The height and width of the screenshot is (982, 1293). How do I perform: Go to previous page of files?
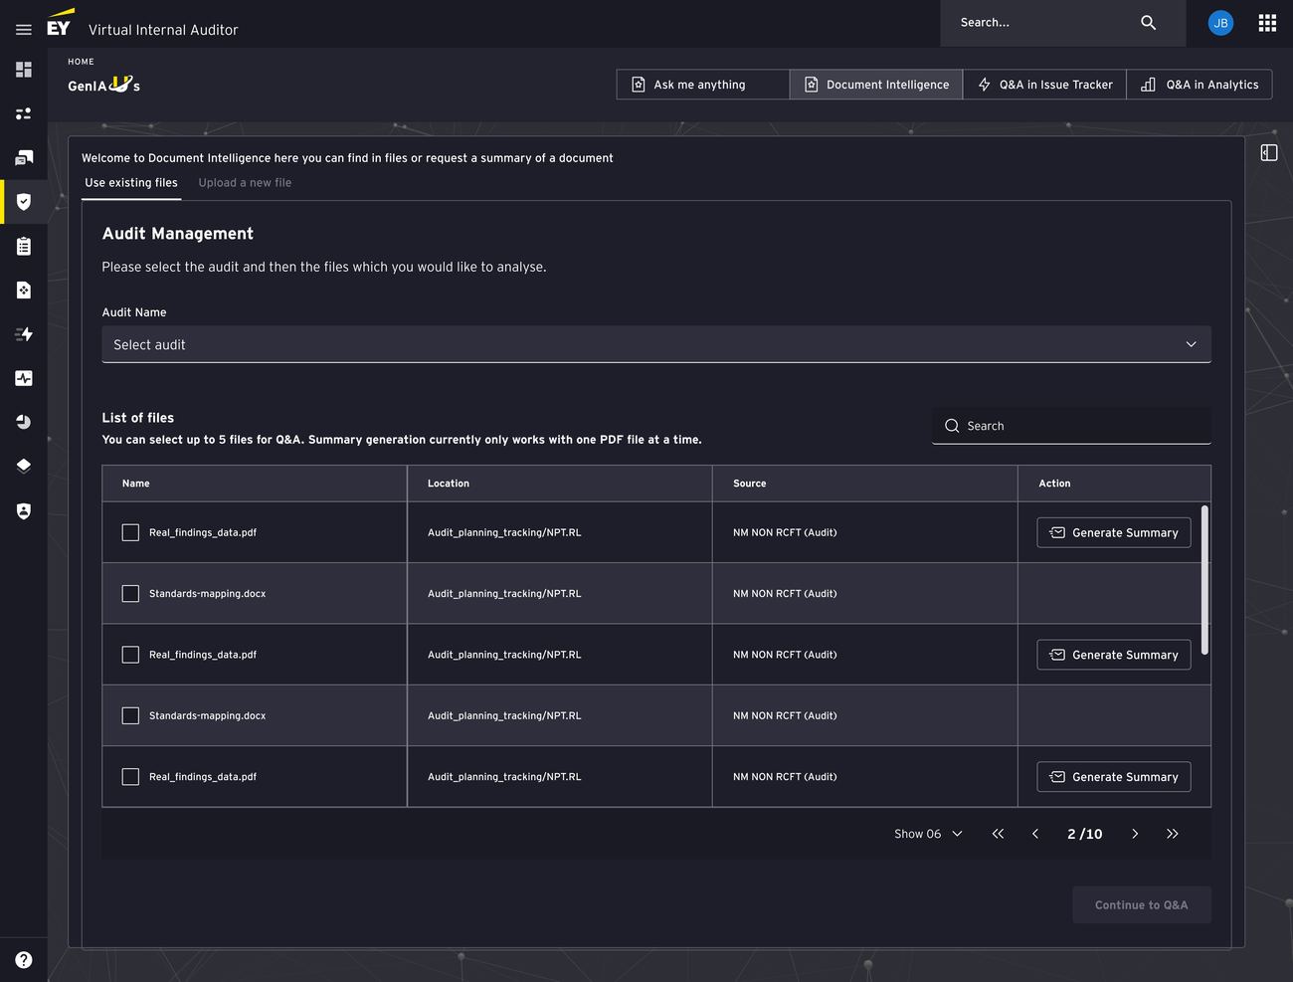point(1035,834)
